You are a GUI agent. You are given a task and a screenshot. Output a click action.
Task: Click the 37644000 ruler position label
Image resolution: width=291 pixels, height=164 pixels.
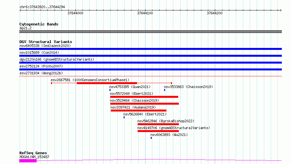pyautogui.click(x=75, y=13)
